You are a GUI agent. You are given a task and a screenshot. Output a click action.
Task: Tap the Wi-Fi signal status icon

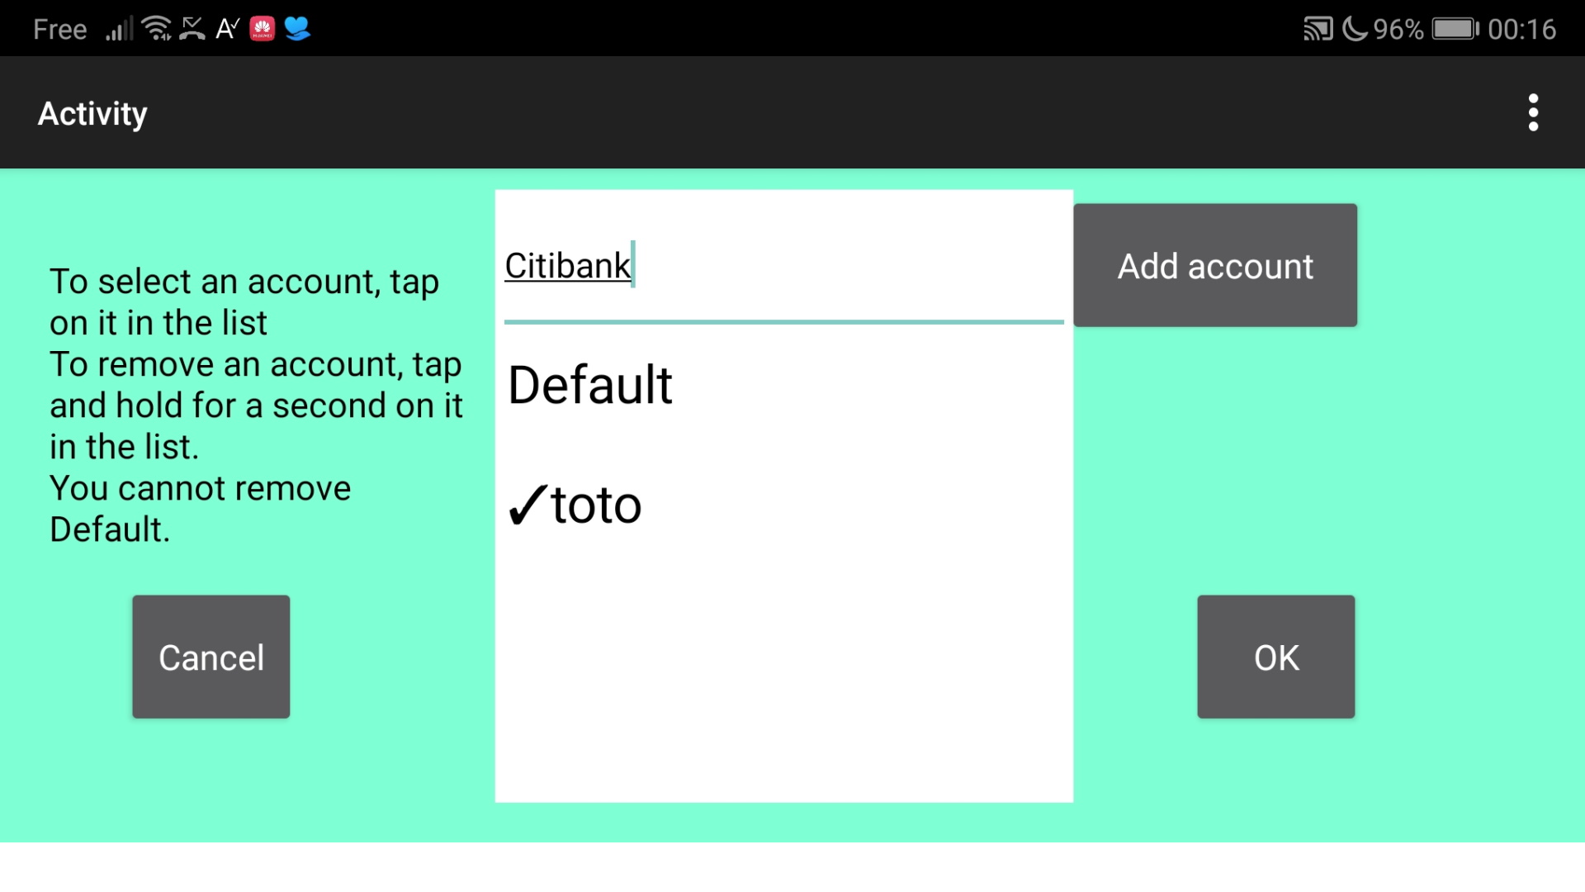[x=156, y=29]
